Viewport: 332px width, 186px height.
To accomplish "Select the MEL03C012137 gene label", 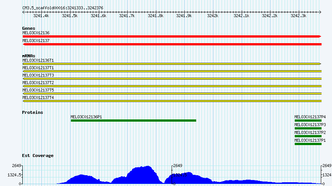I will tap(36, 41).
